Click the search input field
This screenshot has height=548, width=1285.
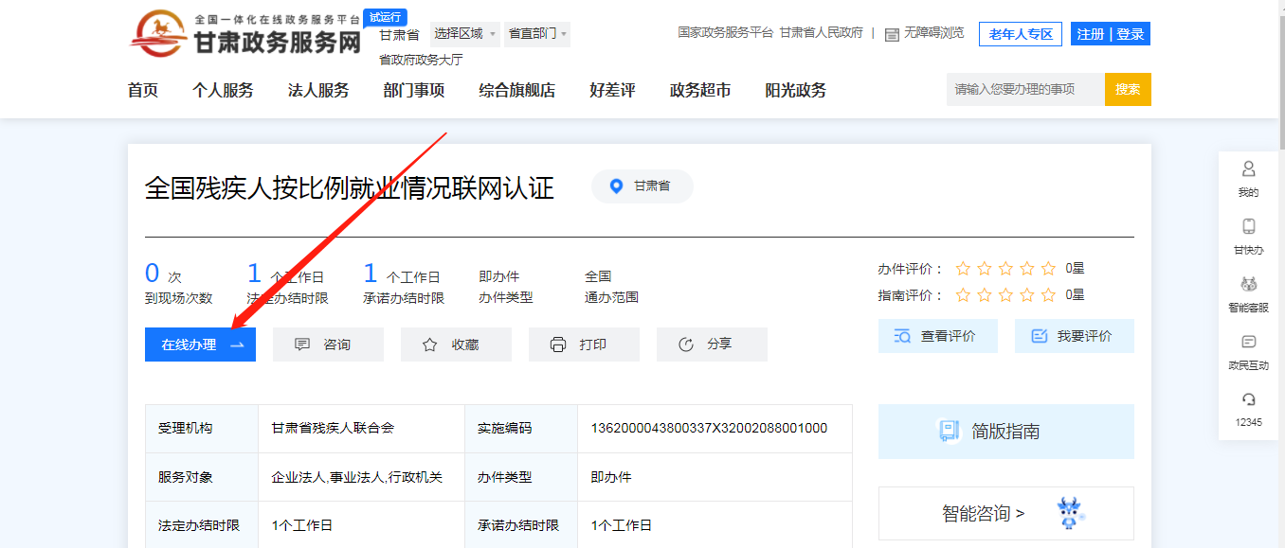(x=1024, y=89)
